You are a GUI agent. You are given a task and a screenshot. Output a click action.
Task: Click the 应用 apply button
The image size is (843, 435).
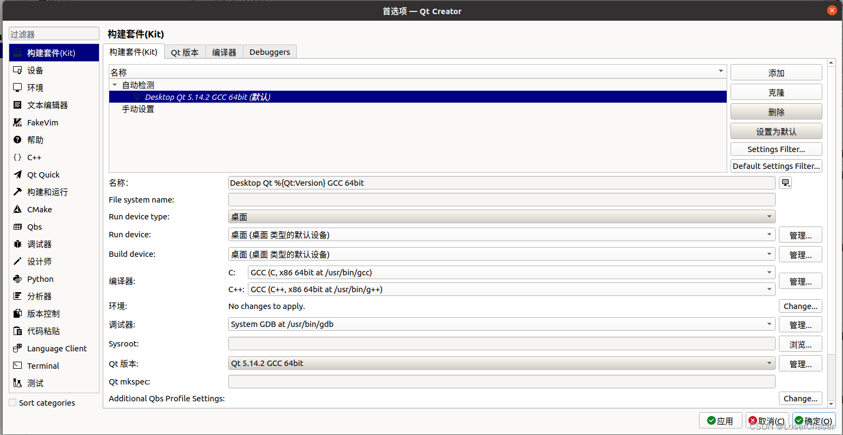click(x=720, y=421)
